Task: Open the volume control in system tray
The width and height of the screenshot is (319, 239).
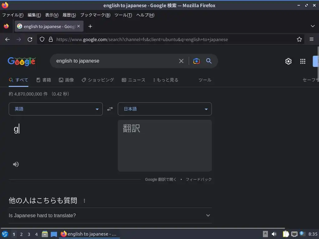Action: pos(274,234)
